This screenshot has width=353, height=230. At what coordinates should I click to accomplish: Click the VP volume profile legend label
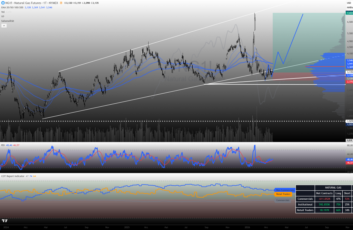[x=3, y=16]
